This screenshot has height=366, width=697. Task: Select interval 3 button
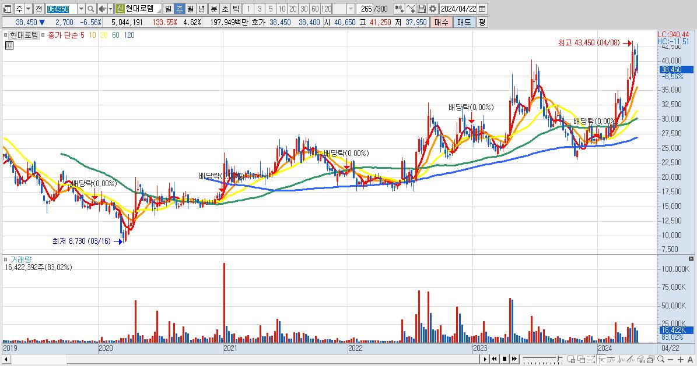point(260,9)
